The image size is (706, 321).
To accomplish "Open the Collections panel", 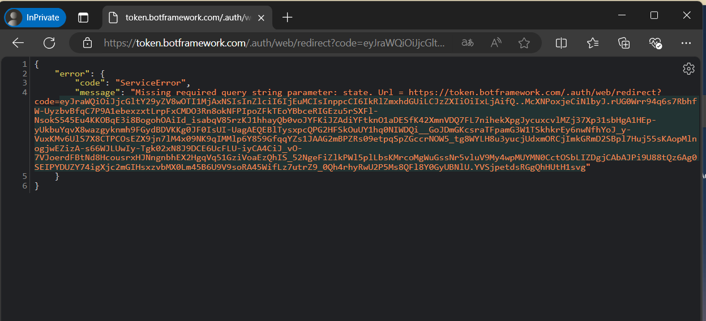I will (624, 43).
